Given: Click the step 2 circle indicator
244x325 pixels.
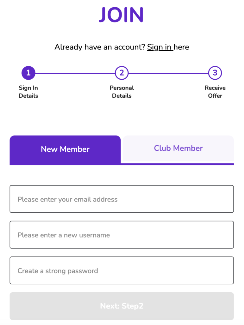Looking at the screenshot, I should click(122, 73).
